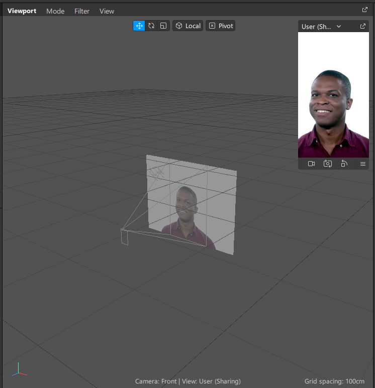Select the Rotate tool icon
The width and height of the screenshot is (375, 388).
151,26
